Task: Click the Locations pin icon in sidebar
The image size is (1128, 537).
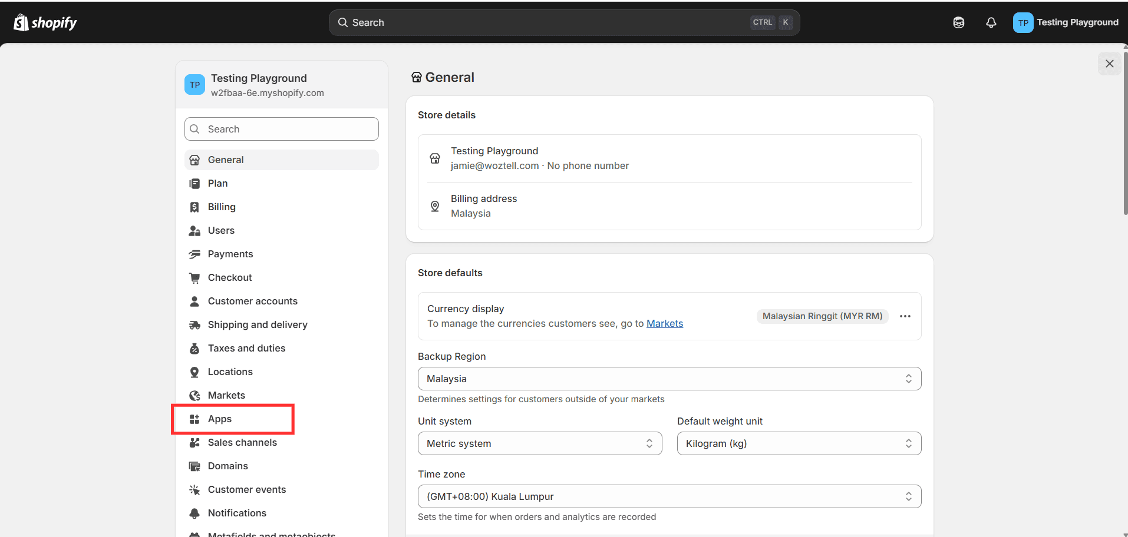Action: 194,372
